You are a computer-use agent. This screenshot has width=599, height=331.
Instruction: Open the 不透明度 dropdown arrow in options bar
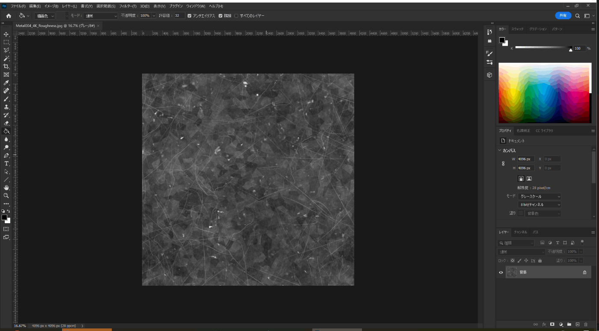(154, 16)
